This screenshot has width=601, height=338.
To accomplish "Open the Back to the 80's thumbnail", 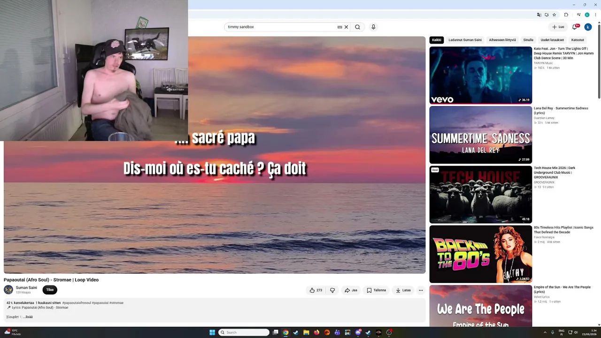I will 481,254.
